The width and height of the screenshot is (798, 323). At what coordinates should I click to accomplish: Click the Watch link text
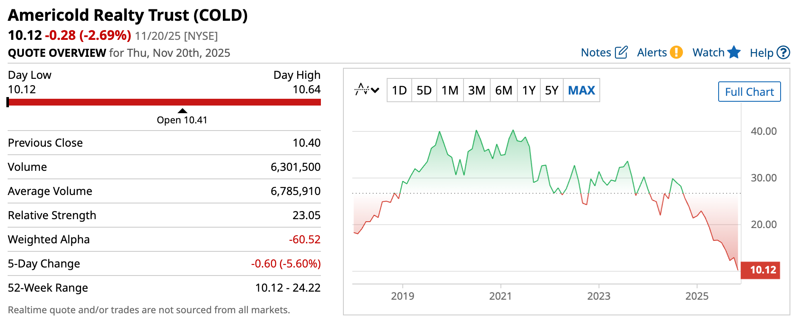tap(708, 53)
